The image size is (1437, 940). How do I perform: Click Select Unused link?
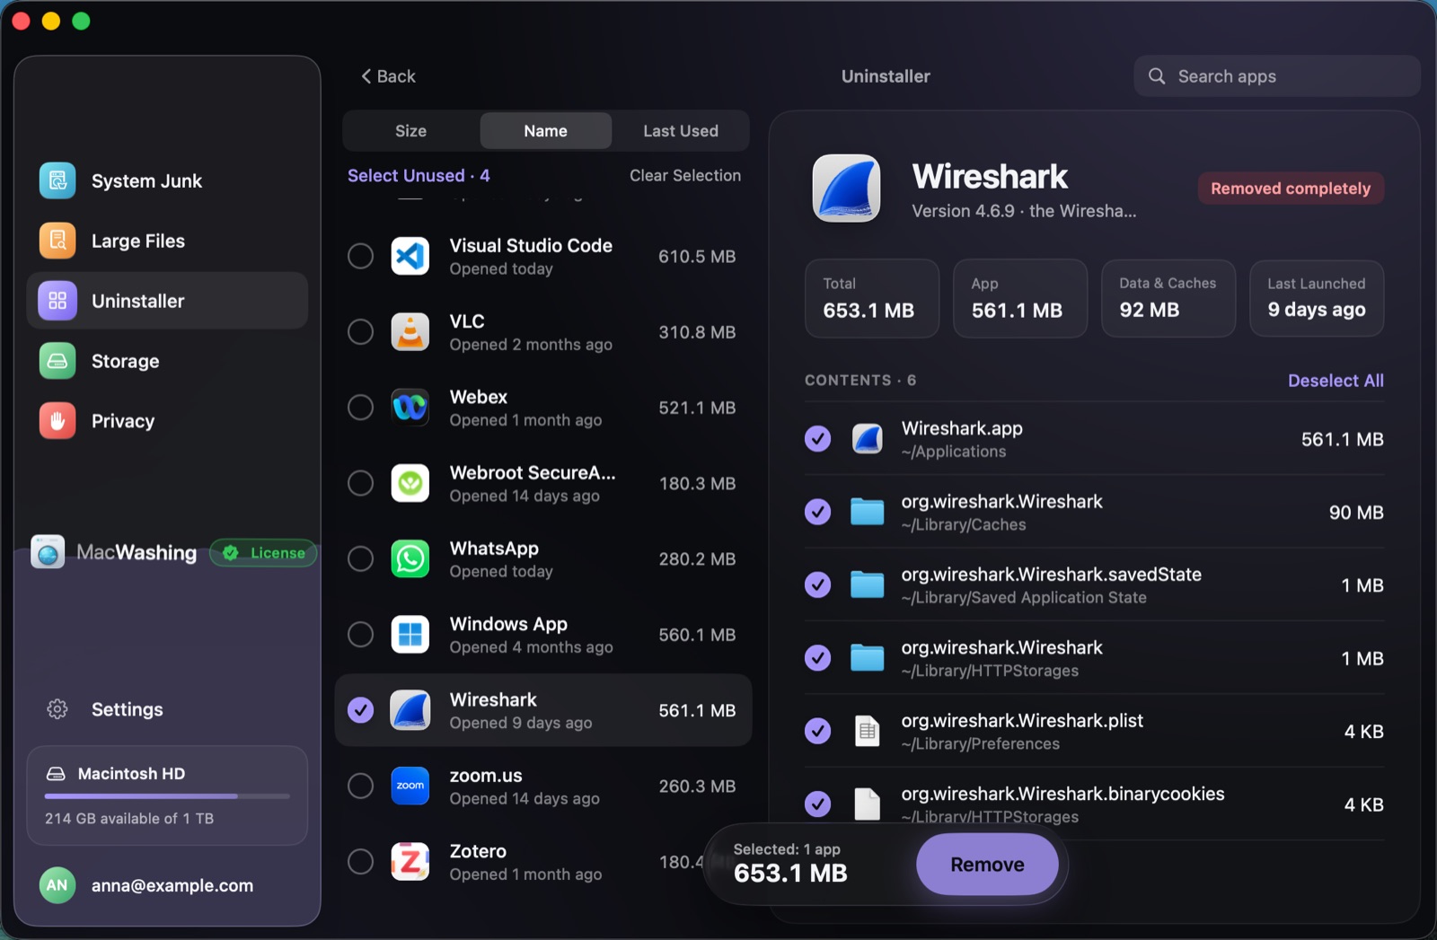419,176
